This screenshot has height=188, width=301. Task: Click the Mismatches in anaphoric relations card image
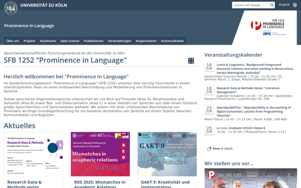100,154
